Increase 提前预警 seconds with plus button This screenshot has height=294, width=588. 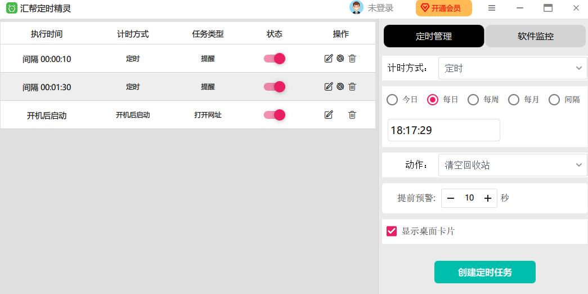pyautogui.click(x=488, y=198)
